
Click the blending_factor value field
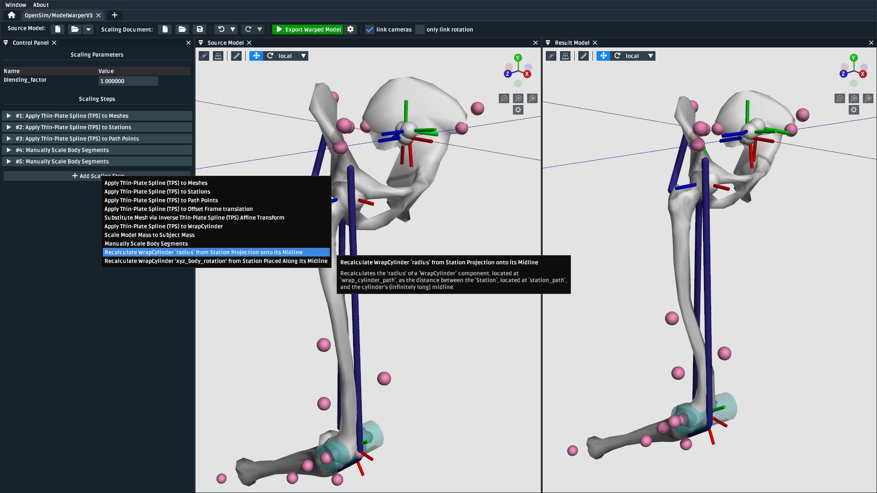[x=128, y=81]
